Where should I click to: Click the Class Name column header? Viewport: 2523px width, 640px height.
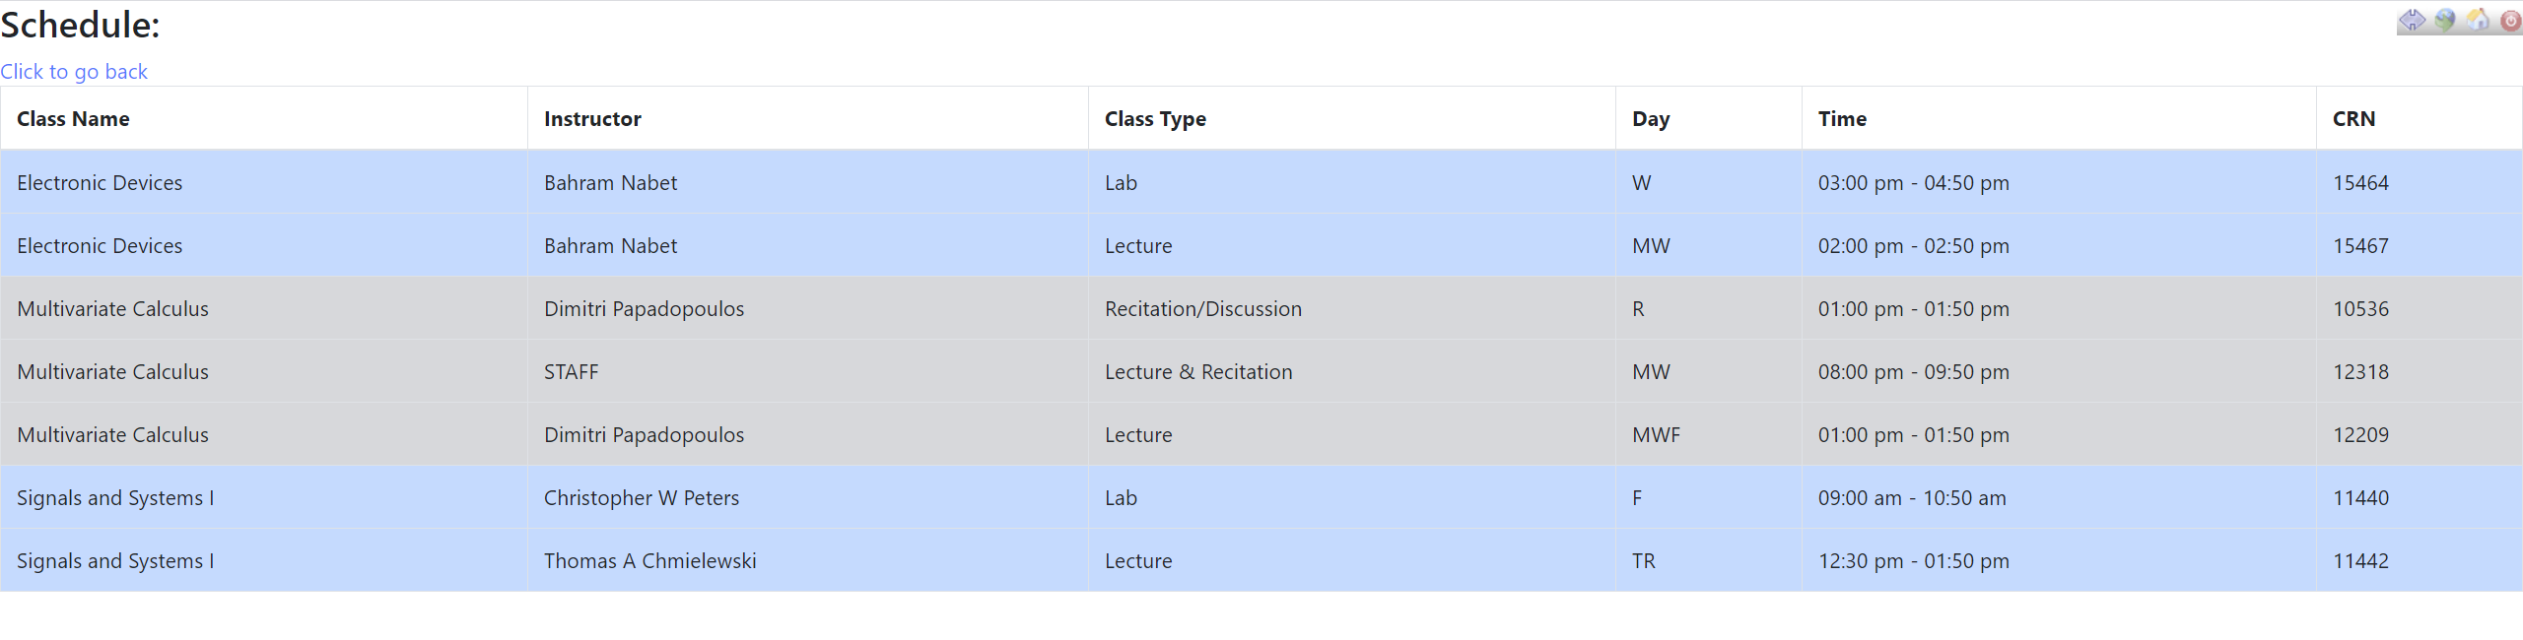(x=73, y=119)
